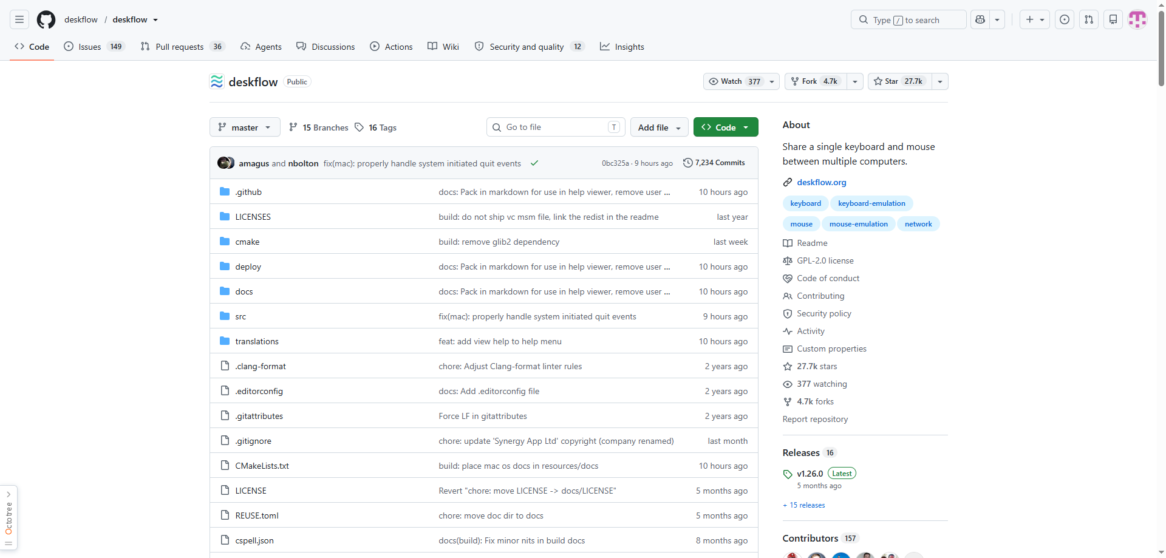Click the deskflow repository logo icon
Screen dimensions: 1166x558
pos(217,81)
